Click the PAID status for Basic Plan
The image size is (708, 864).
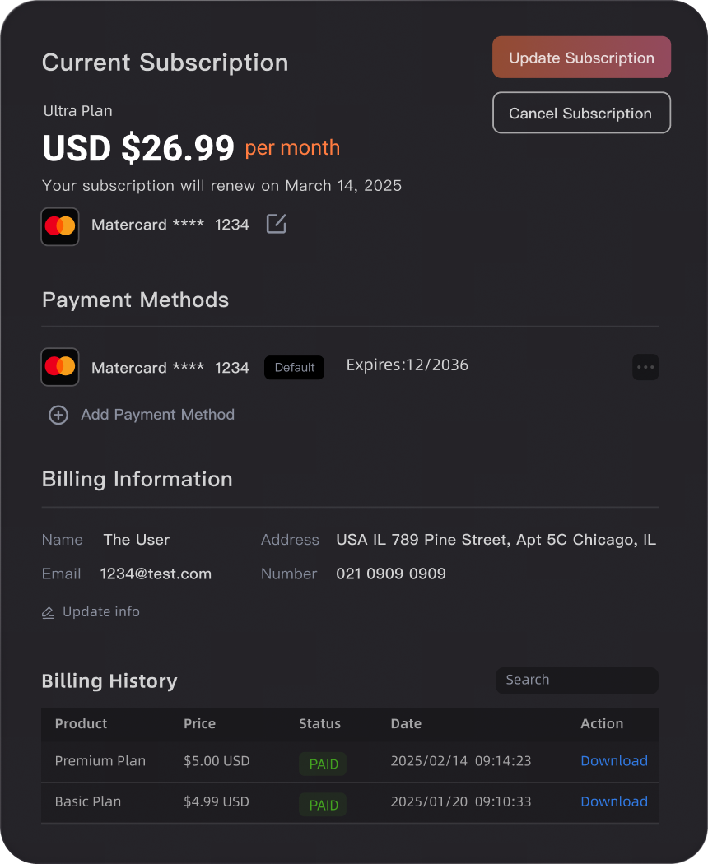pos(323,805)
